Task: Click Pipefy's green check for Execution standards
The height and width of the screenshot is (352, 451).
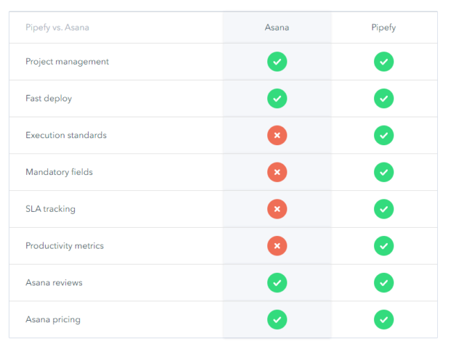Action: click(x=384, y=135)
